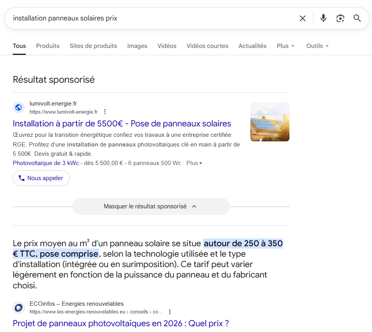Screen dimensions: 372x332
Task: Activate voice search with the microphone icon
Action: coord(323,18)
